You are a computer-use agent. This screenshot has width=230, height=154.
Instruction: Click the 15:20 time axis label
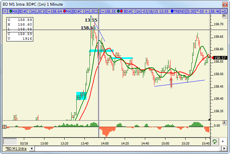(185, 143)
